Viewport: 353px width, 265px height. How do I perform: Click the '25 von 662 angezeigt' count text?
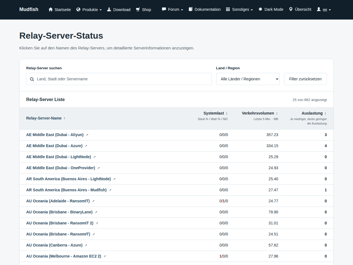click(x=310, y=100)
